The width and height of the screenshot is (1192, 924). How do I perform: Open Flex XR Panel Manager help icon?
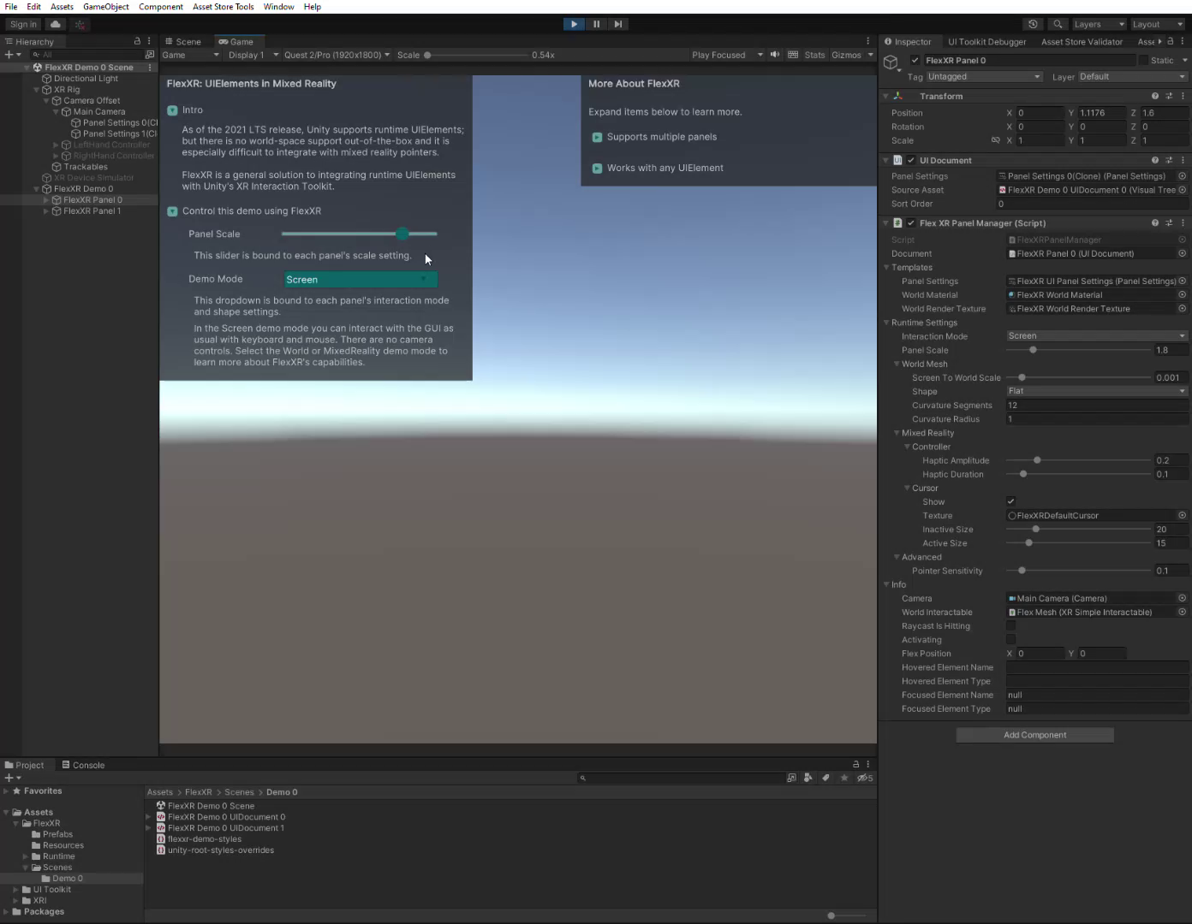click(x=1155, y=222)
